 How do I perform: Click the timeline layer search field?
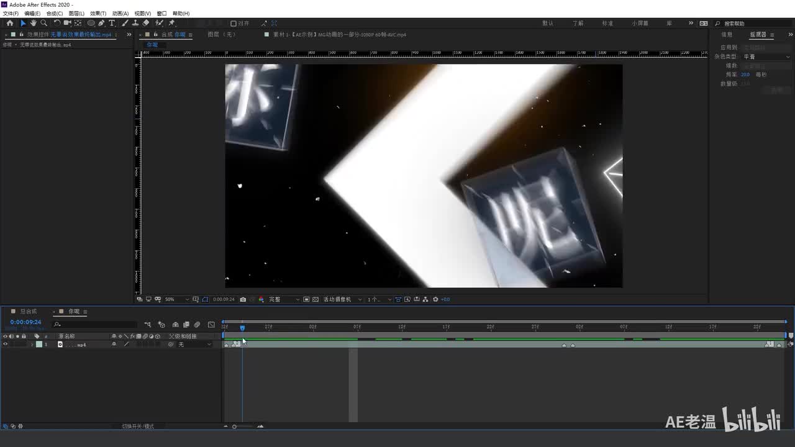click(95, 325)
